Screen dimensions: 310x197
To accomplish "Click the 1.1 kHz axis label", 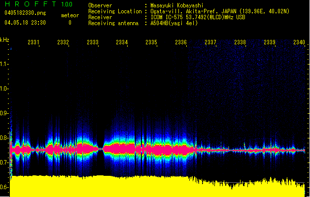I will [3, 64].
